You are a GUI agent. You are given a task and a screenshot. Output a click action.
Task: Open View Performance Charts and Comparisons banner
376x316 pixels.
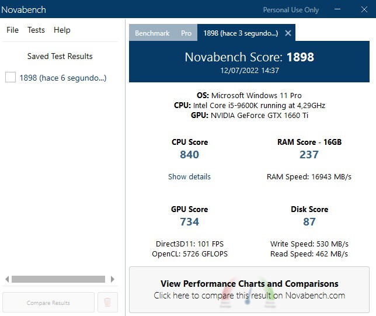(x=249, y=290)
